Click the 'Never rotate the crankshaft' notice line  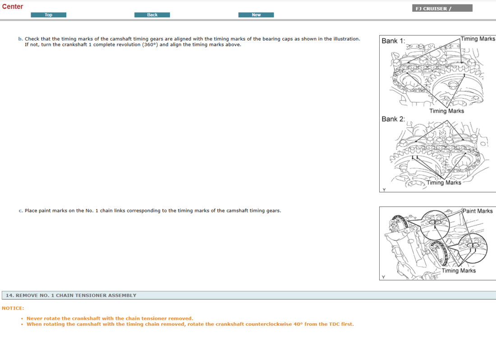coord(110,318)
